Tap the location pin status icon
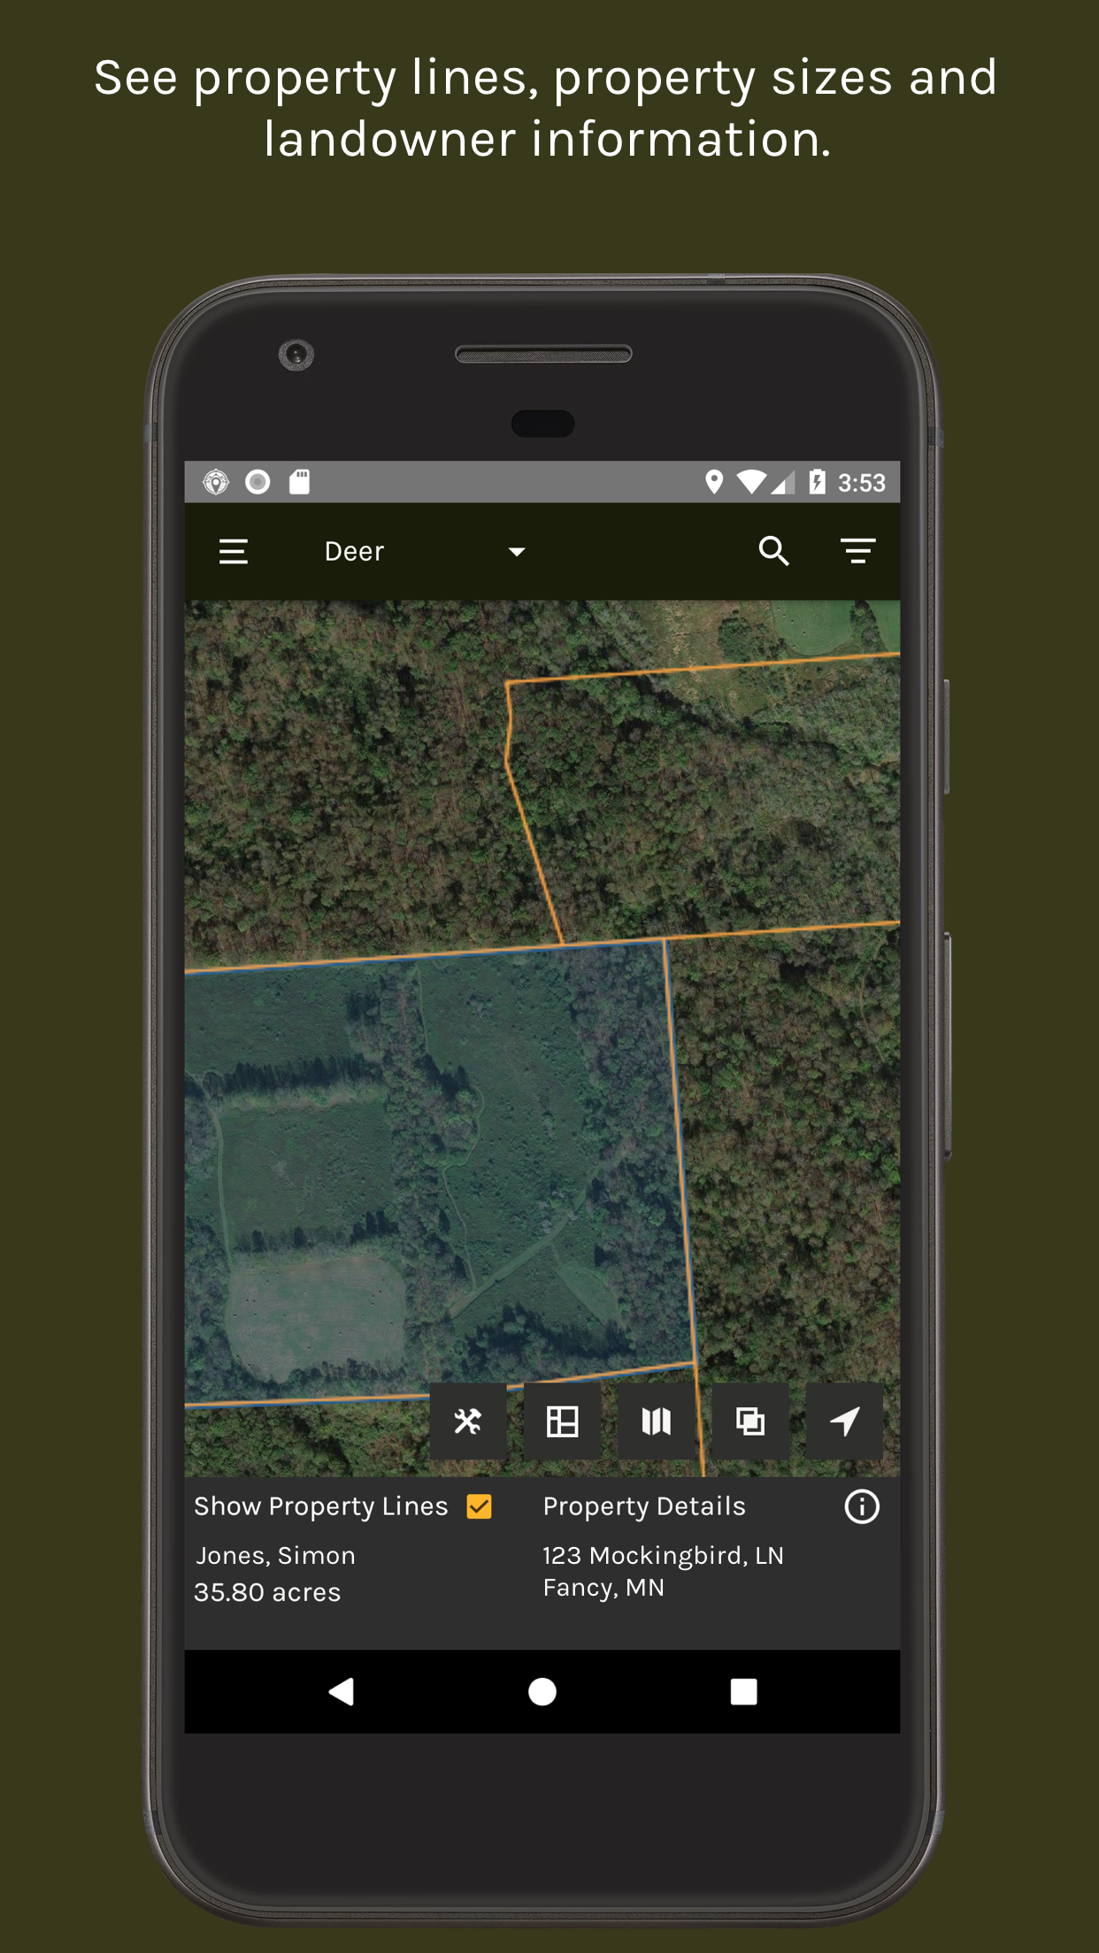 714,482
